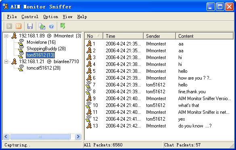Screen dimensions: 236x150
Task: Open help via the blue question mark icon
Action: coord(51,26)
